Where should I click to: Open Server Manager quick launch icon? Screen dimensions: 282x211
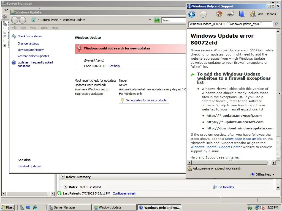[x=22, y=207]
